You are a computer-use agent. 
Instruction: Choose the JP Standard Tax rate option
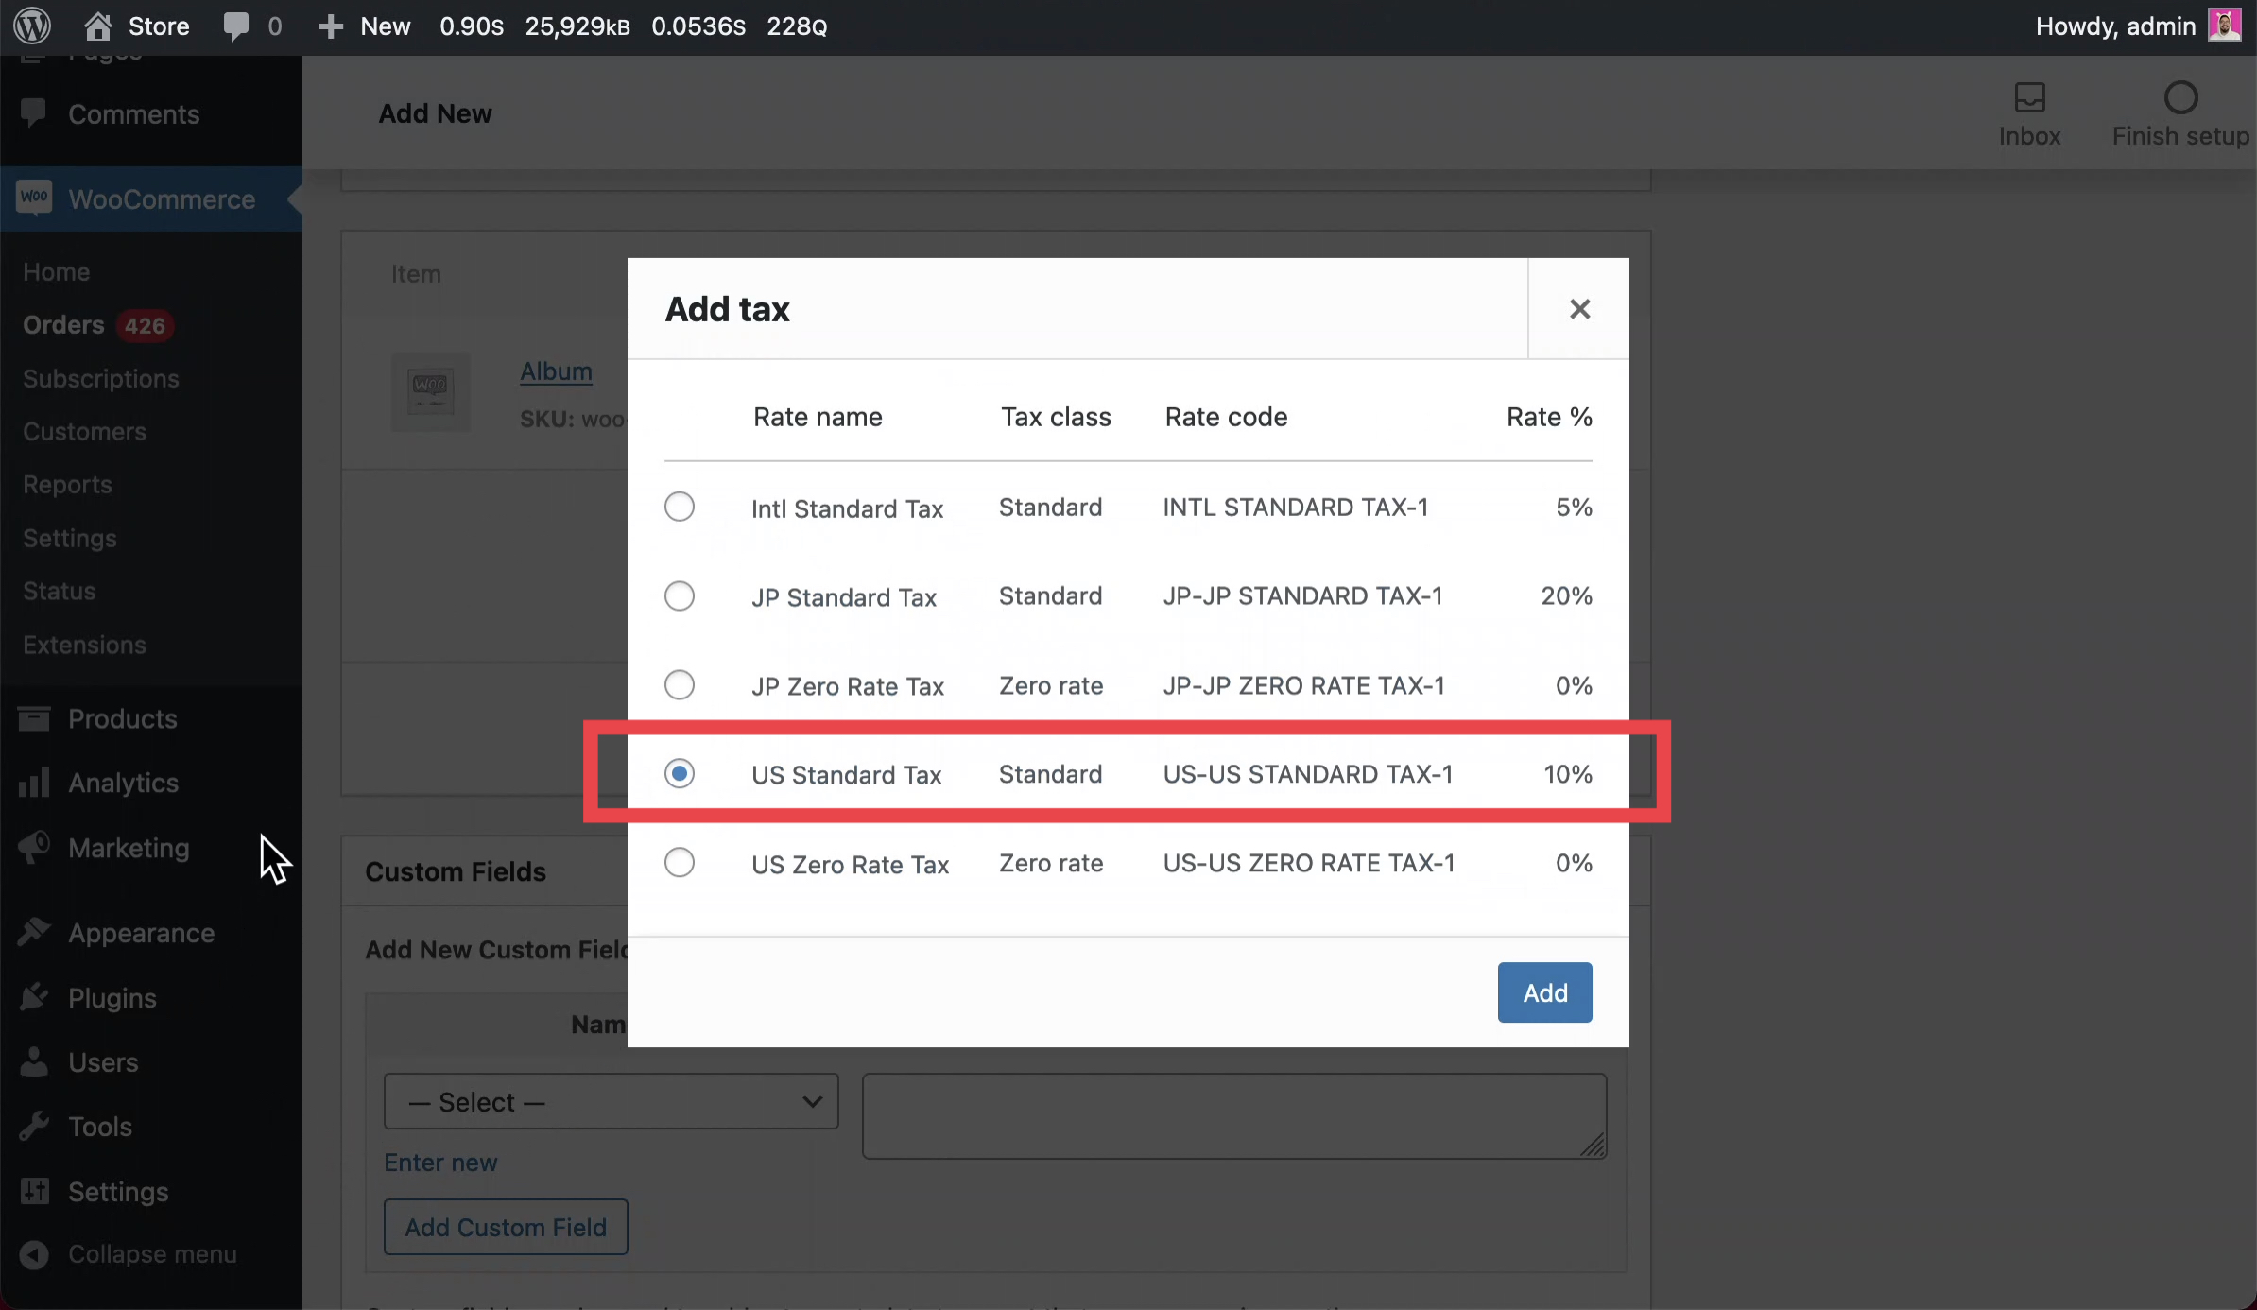(x=679, y=595)
